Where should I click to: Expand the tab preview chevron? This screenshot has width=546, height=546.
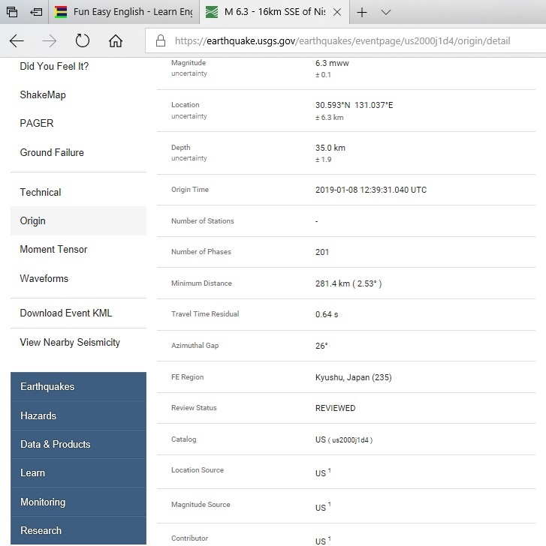click(386, 13)
